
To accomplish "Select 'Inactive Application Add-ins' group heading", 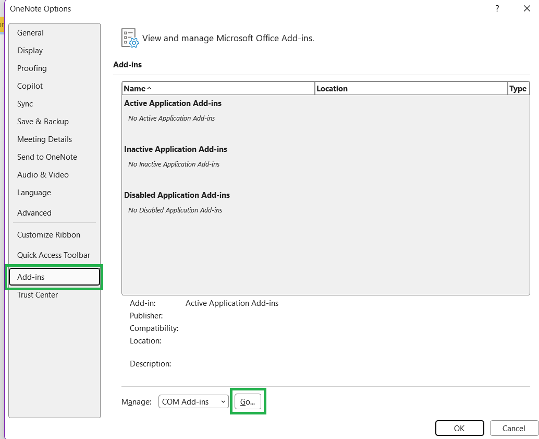I will point(176,149).
